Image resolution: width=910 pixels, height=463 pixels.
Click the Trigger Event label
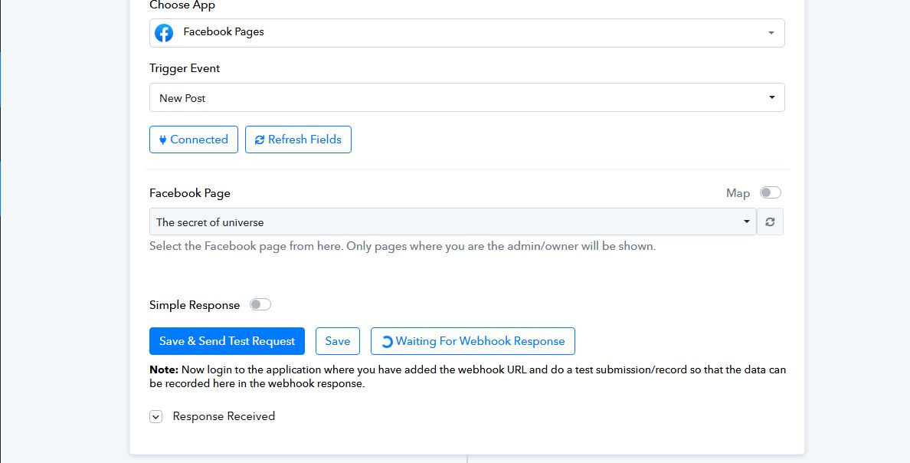click(185, 68)
